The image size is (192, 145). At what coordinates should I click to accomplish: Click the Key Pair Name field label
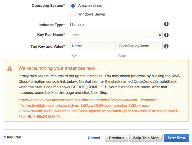(51, 35)
